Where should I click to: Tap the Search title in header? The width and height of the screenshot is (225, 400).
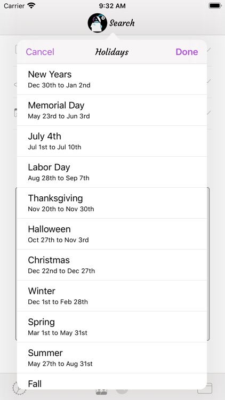(x=122, y=23)
